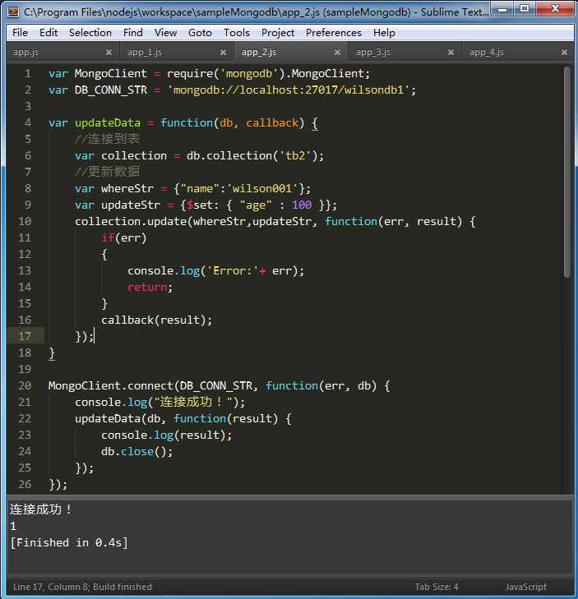Click the comment '//连接到表' on line 5

[x=108, y=139]
